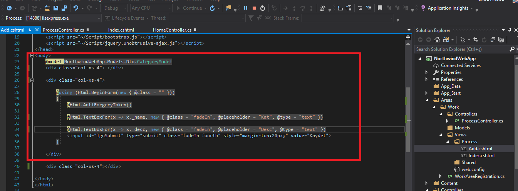
Task: Click the Home icon in Solution Explorer
Action: click(x=437, y=40)
